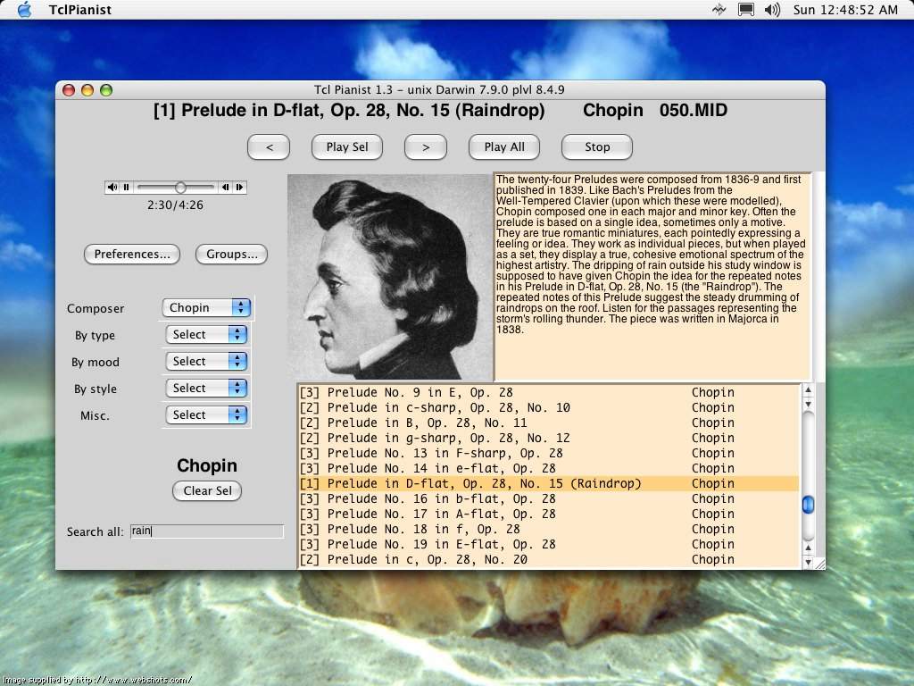
Task: Click the resize grip at the window corner
Action: [818, 565]
